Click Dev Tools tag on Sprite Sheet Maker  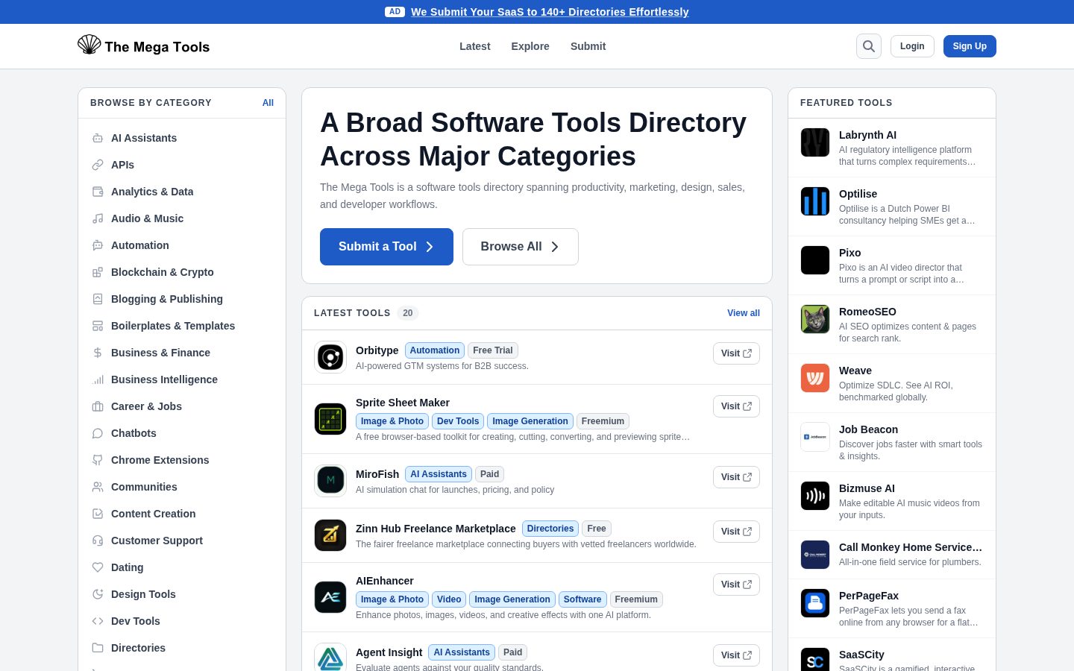[458, 421]
